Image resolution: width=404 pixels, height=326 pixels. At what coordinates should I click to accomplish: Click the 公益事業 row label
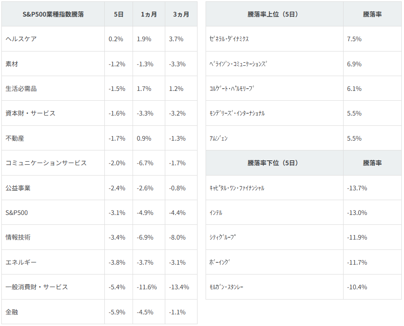click(18, 188)
